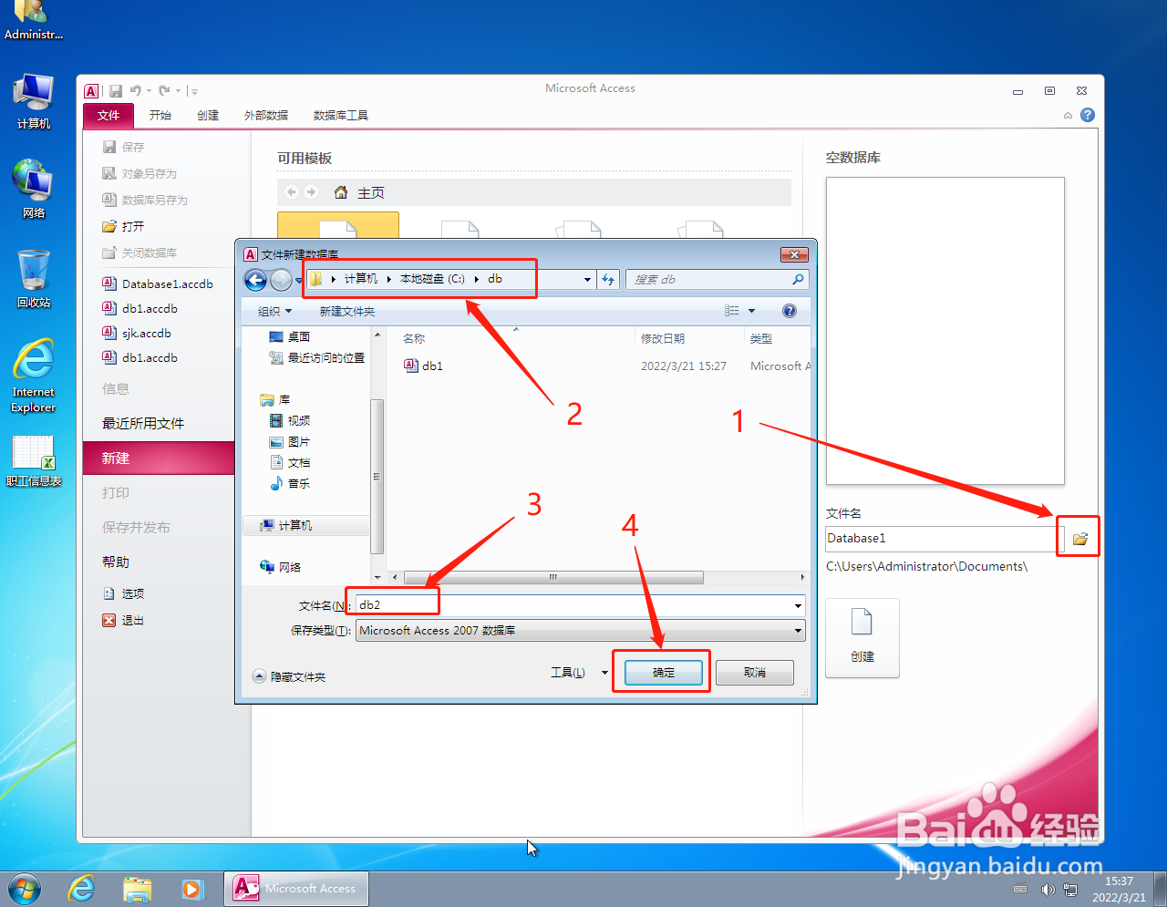This screenshot has height=907, width=1167.
Task: Click 本地磁盘 (C:) in address breadcrumb
Action: 432,279
